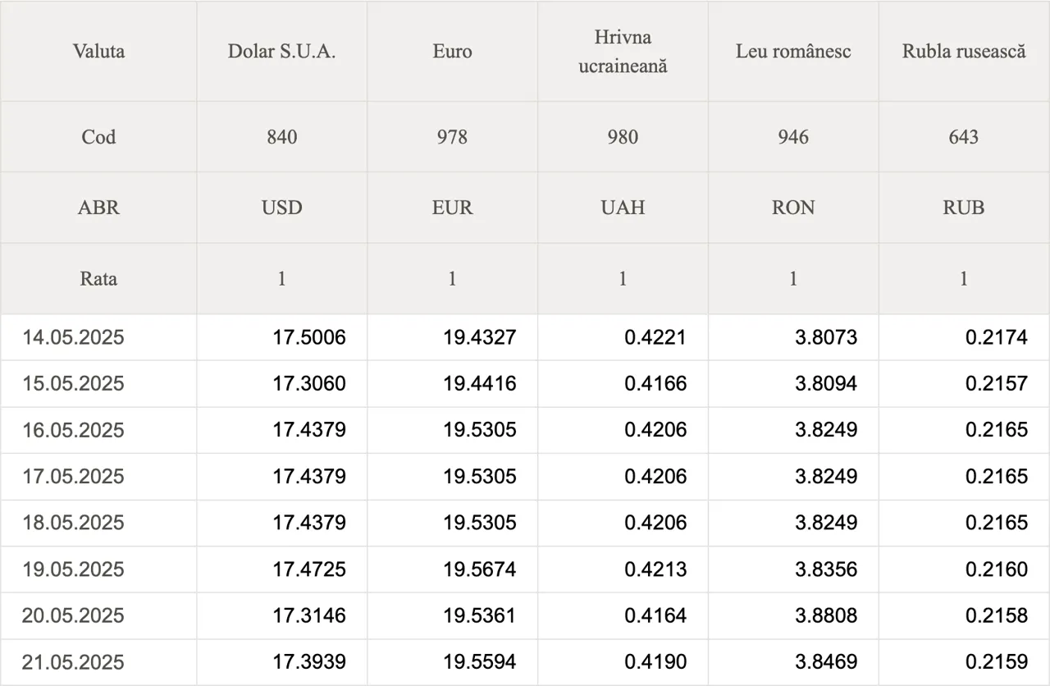Click the RUB abbreviation cell
Screen dimensions: 1050x686
964,208
